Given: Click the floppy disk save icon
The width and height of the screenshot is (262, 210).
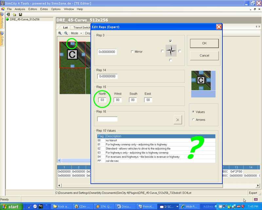Looking at the screenshot, I should click(20, 15).
